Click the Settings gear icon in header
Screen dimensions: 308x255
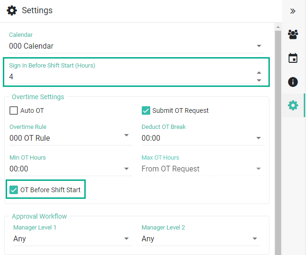click(x=12, y=10)
